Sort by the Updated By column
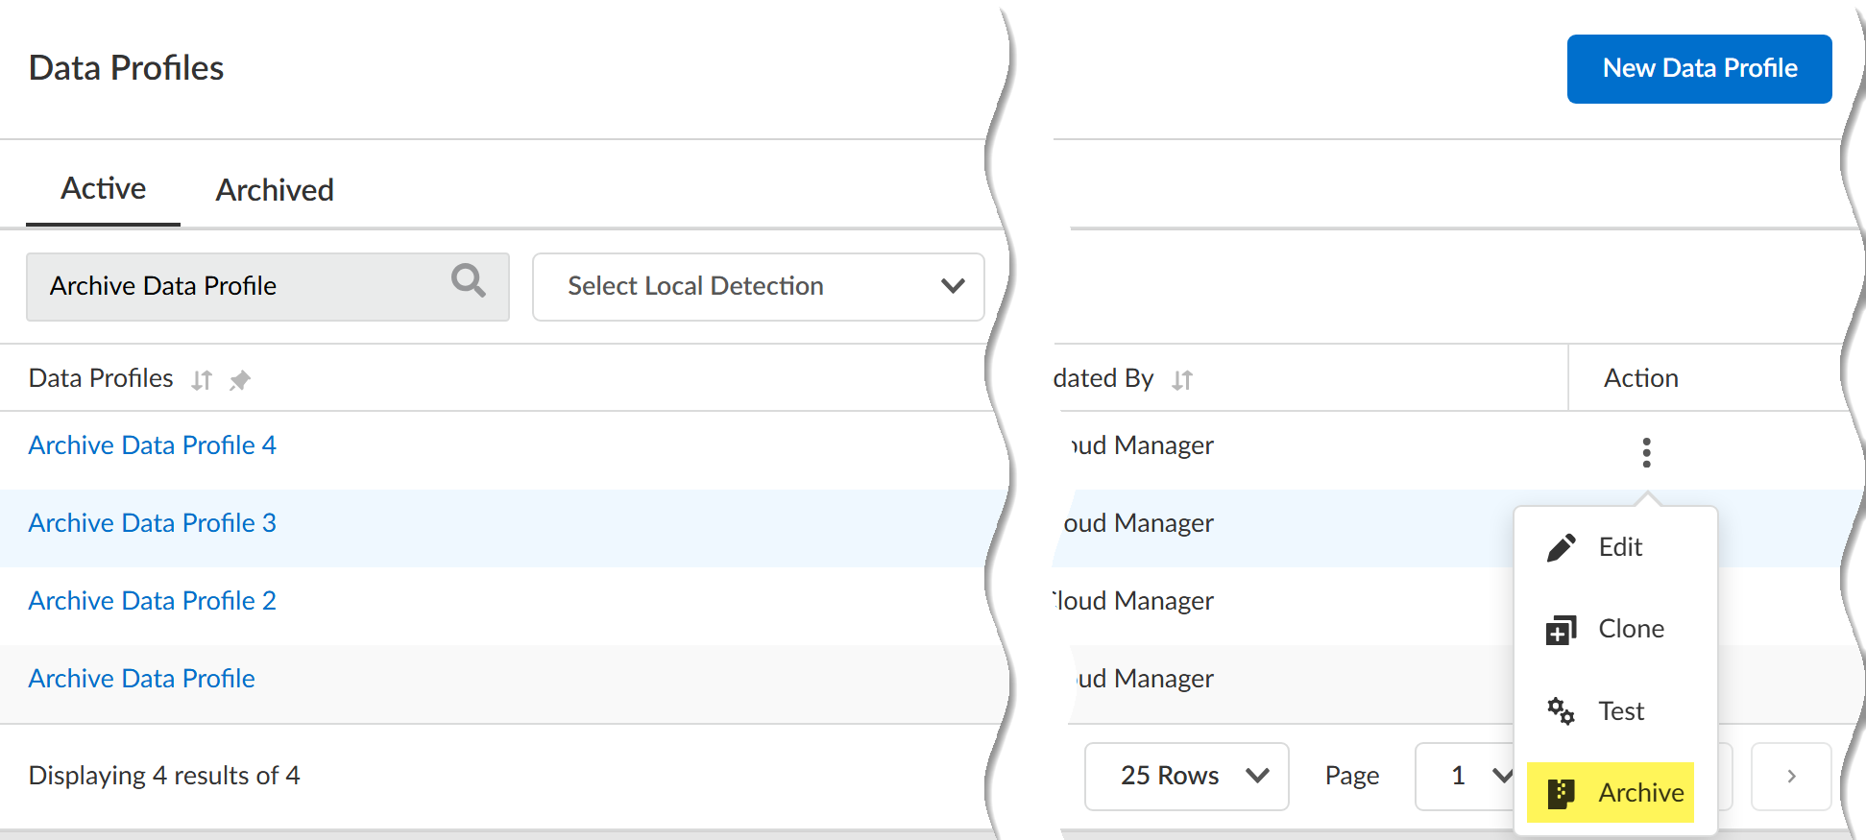The width and height of the screenshot is (1866, 840). coord(1182,380)
